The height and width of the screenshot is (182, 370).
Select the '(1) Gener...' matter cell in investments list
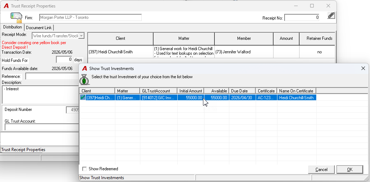pyautogui.click(x=127, y=97)
